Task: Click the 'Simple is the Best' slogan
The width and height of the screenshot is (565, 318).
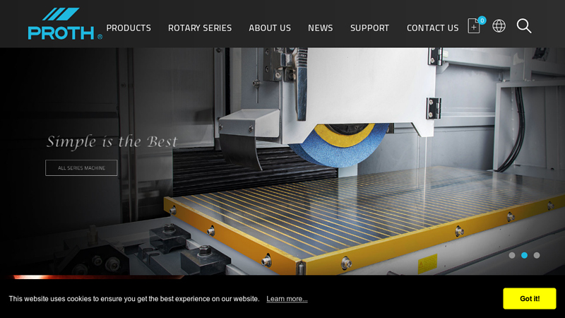Action: click(112, 142)
